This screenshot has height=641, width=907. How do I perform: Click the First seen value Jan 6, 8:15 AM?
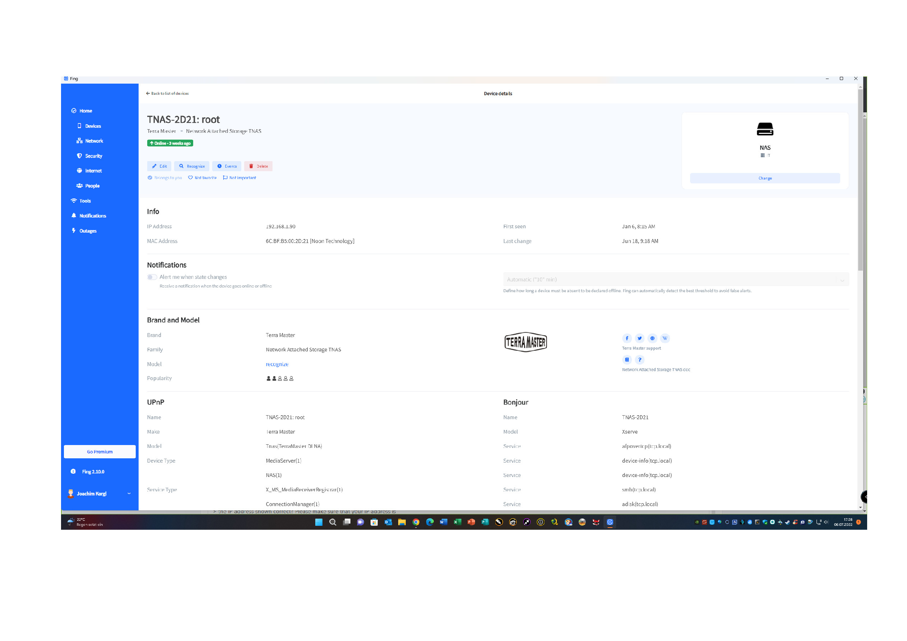click(x=638, y=226)
